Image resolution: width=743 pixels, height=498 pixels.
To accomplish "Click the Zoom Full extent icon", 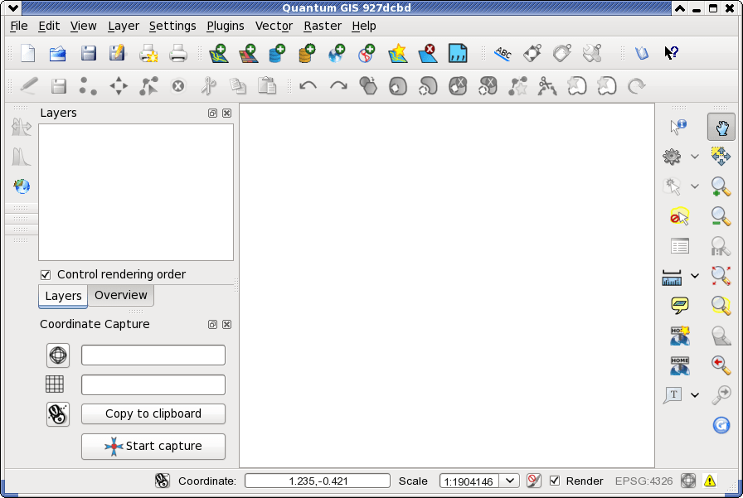I will coord(721,275).
